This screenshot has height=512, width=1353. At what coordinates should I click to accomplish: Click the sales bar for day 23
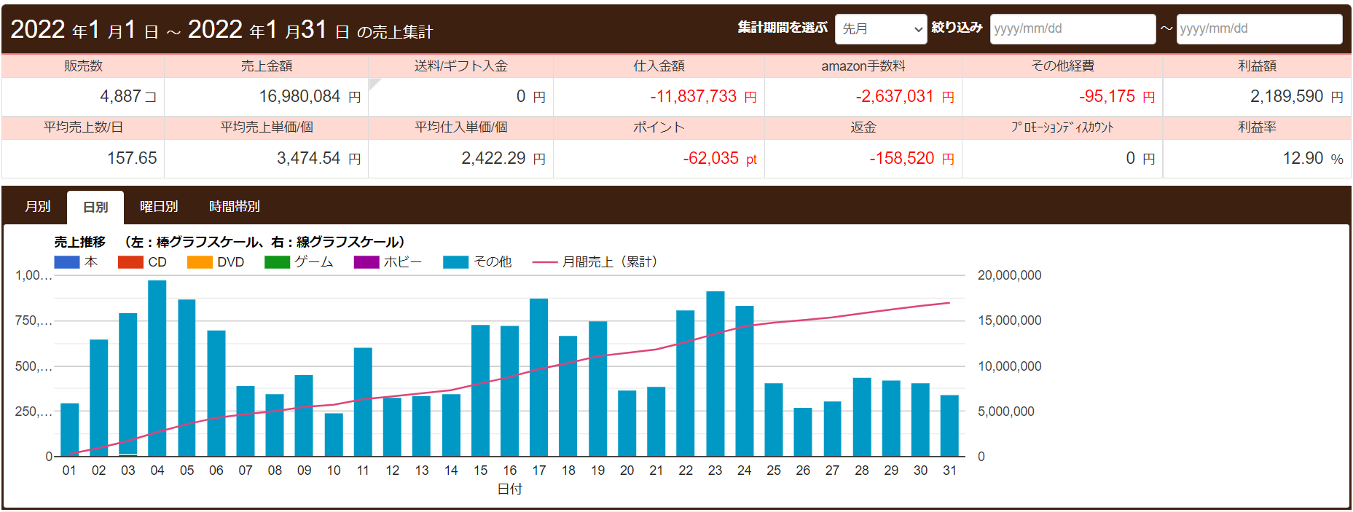pos(715,373)
